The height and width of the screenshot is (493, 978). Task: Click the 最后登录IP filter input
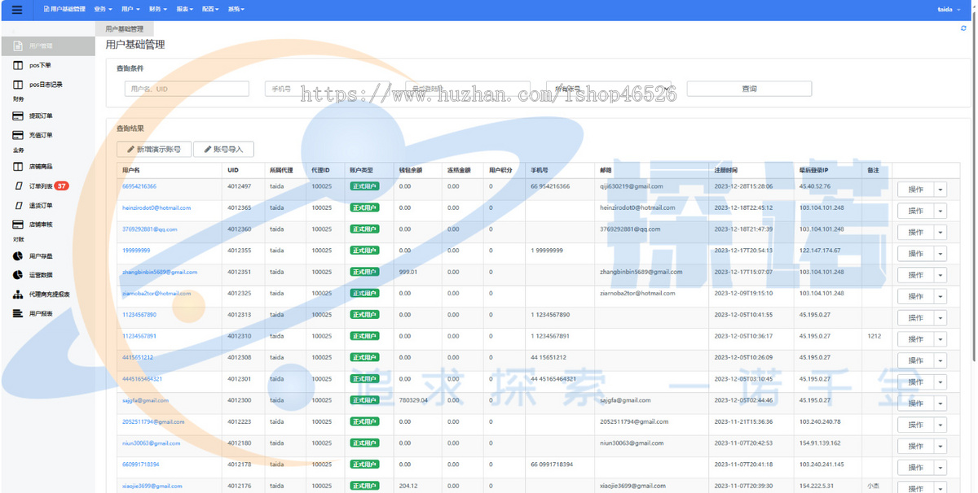[x=468, y=89]
